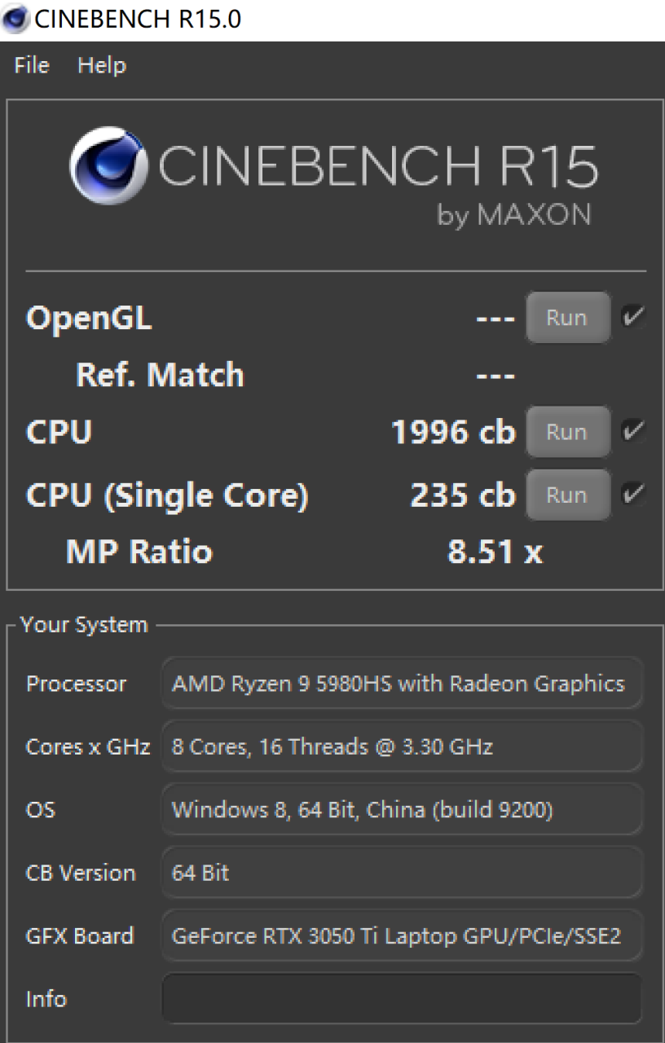This screenshot has width=665, height=1043.
Task: Toggle the CPU test checkbox
Action: pos(632,431)
